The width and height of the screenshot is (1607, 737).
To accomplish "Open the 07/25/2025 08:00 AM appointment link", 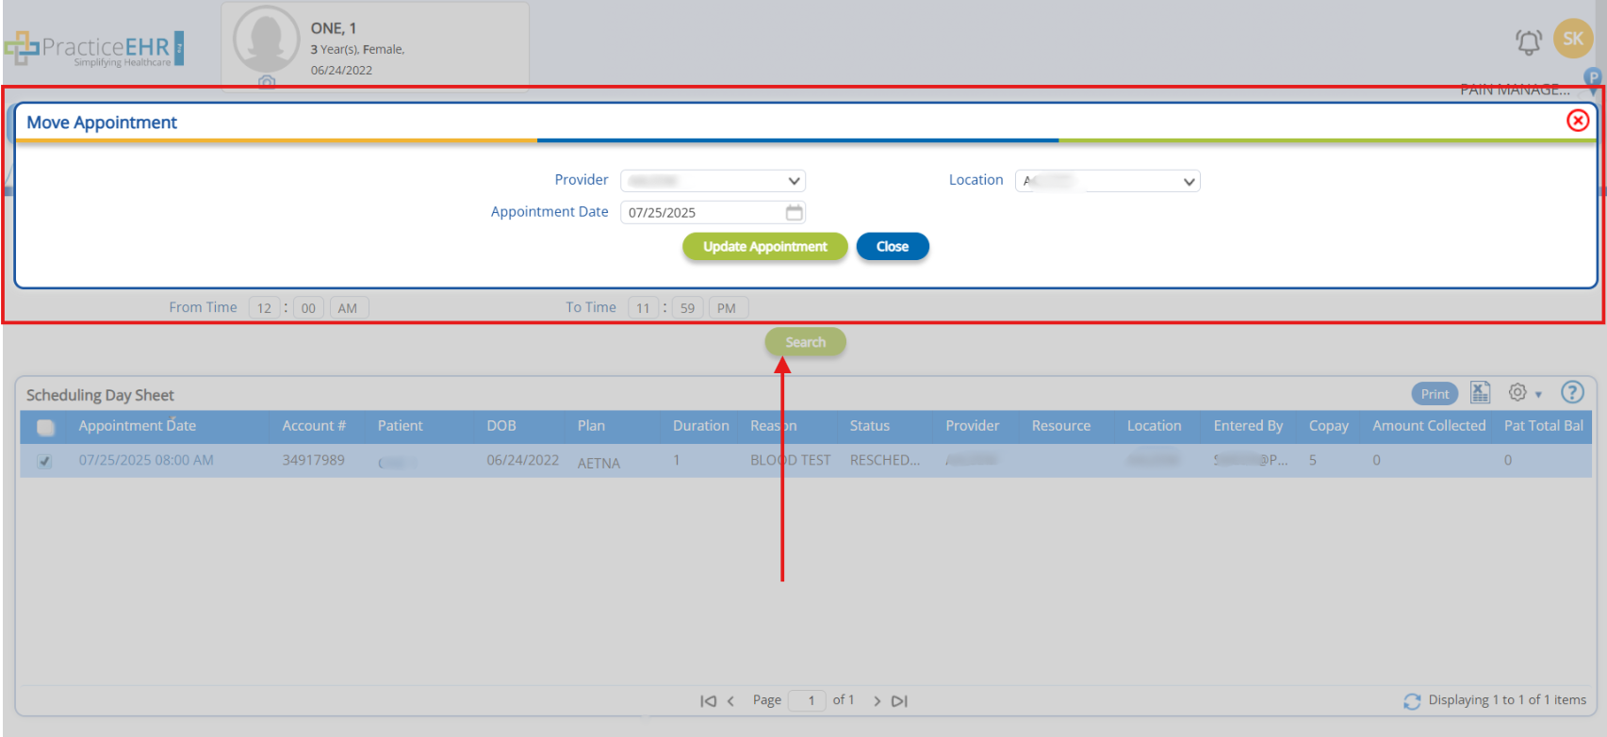I will tap(146, 460).
